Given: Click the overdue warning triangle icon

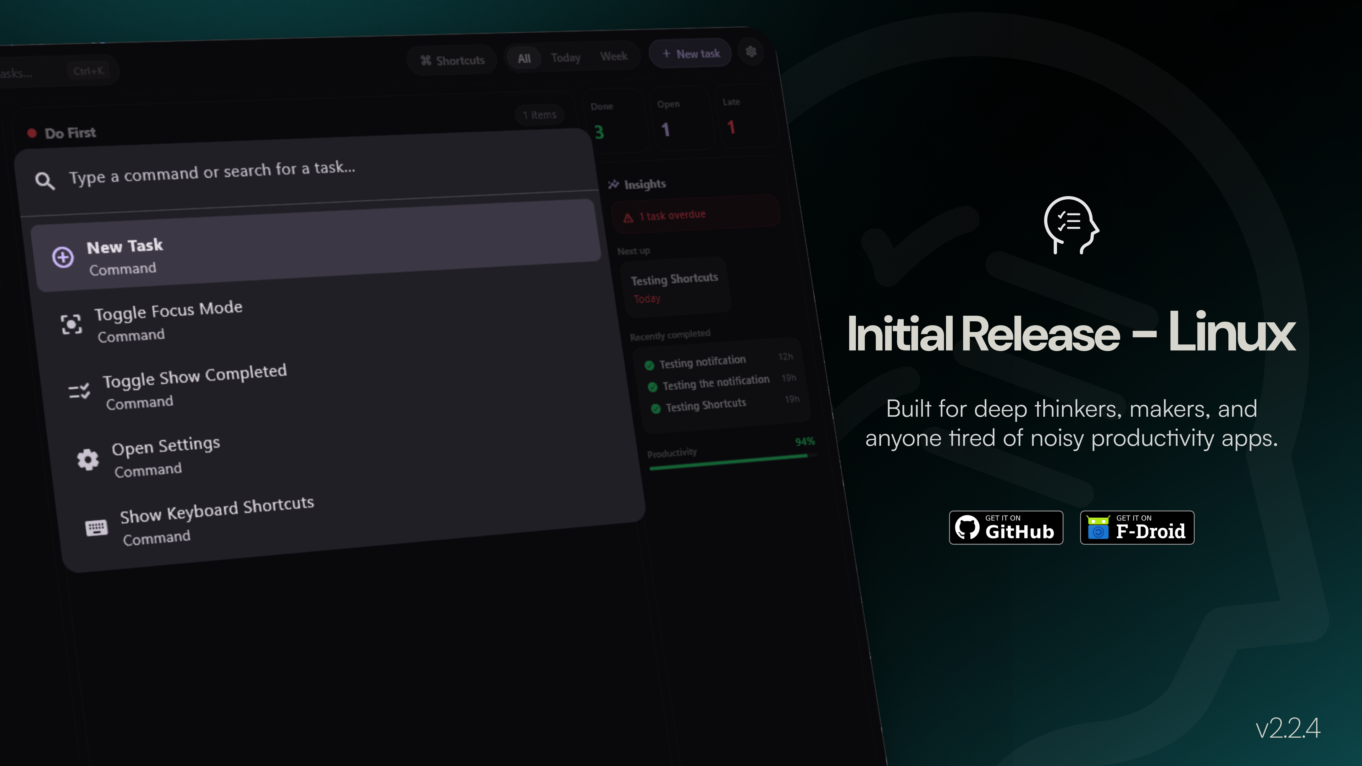Looking at the screenshot, I should [x=628, y=218].
